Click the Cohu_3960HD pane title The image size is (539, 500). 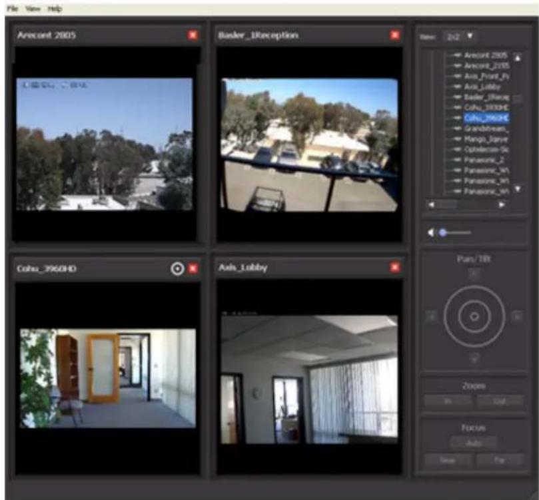(x=47, y=268)
